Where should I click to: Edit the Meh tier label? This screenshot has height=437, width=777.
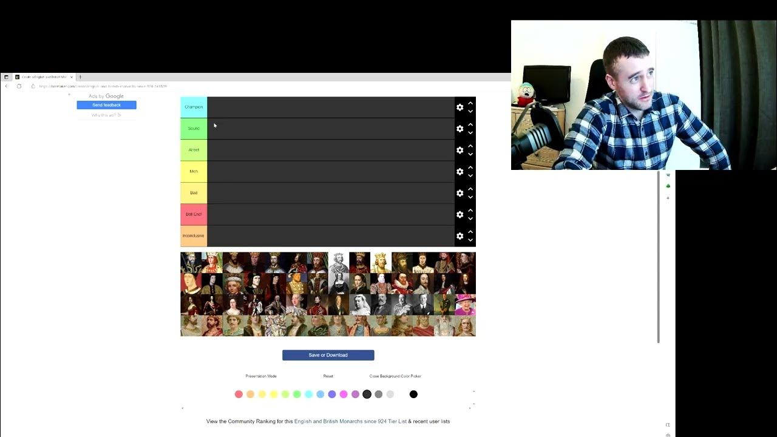pyautogui.click(x=194, y=171)
